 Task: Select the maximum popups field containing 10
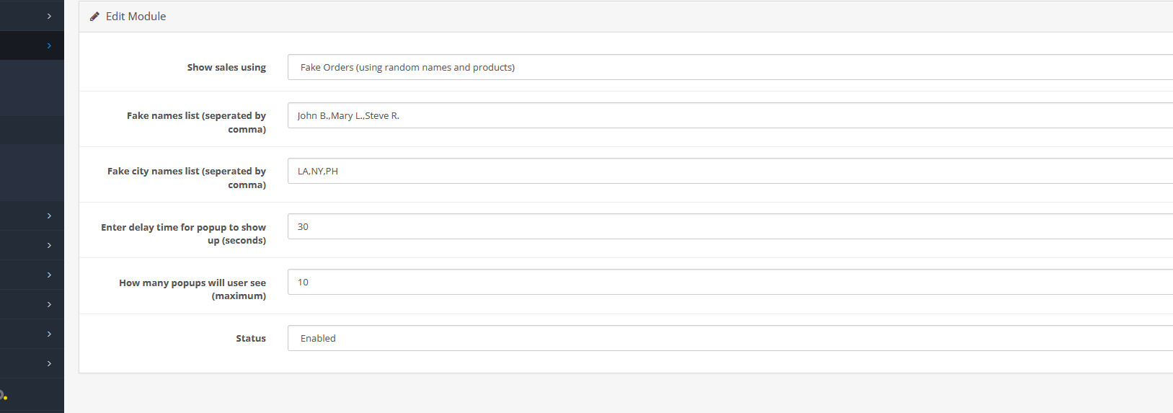pyautogui.click(x=730, y=282)
